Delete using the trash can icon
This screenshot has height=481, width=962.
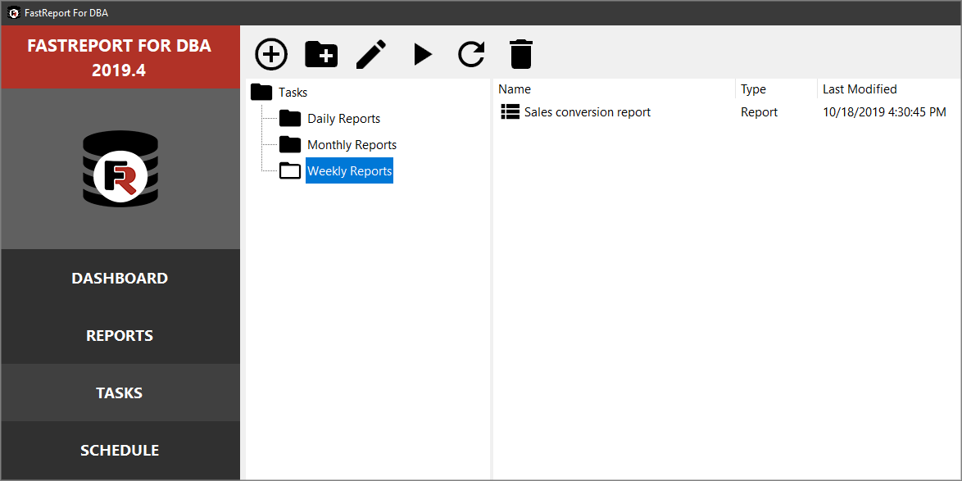coord(521,54)
